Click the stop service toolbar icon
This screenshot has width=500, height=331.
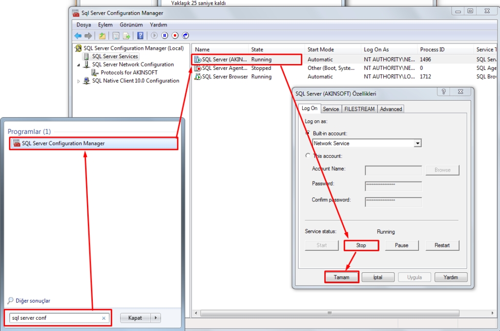pyautogui.click(x=175, y=36)
